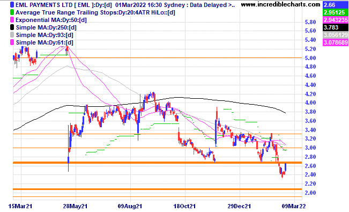This screenshot has width=349, height=212.
Task: Click the 29Dec21 date axis label
Action: [239, 206]
